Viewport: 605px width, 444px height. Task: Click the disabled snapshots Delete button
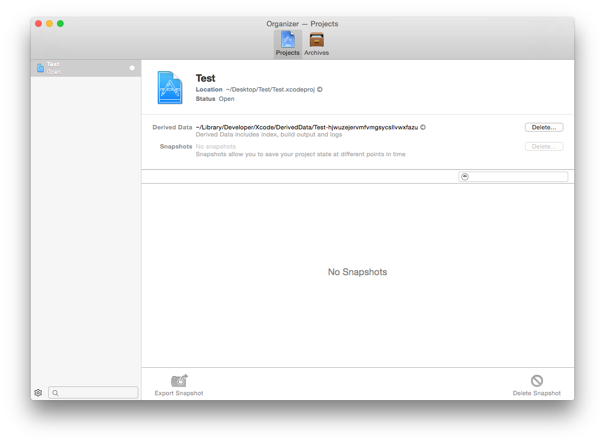tap(544, 146)
